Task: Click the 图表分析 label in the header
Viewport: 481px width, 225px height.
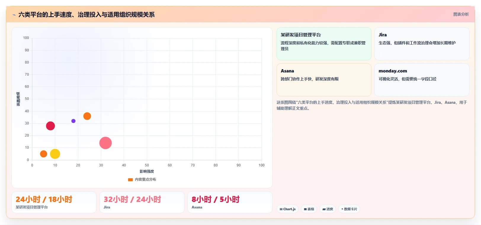Action: point(461,14)
